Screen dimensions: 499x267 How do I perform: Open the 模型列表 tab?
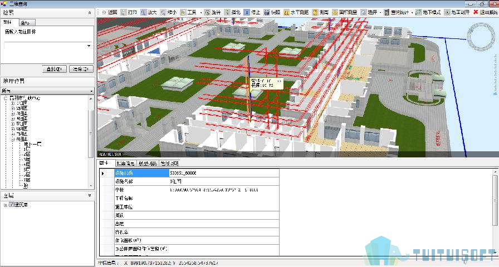pos(148,164)
